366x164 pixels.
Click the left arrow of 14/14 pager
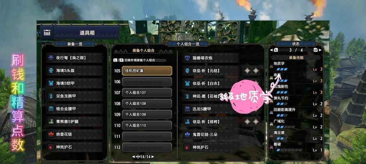click(x=133, y=157)
